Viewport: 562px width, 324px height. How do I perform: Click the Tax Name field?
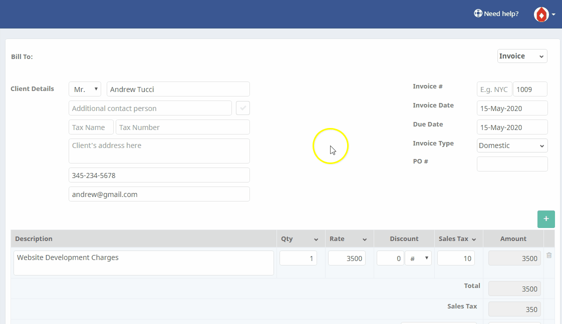91,127
